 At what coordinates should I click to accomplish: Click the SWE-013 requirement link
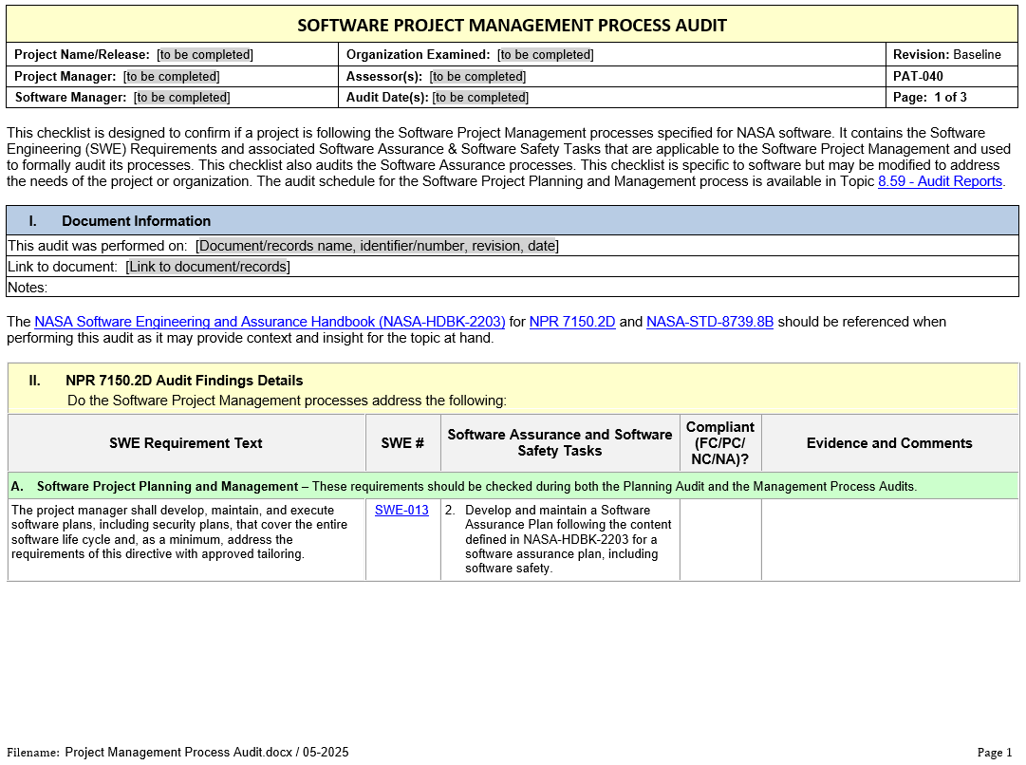pos(401,511)
